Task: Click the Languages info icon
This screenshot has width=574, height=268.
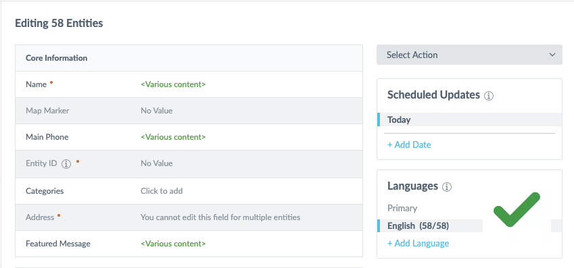Action: tap(447, 187)
